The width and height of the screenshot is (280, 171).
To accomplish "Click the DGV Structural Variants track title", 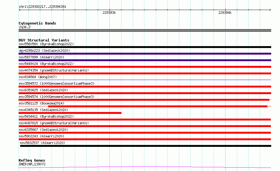I will click(x=44, y=40).
